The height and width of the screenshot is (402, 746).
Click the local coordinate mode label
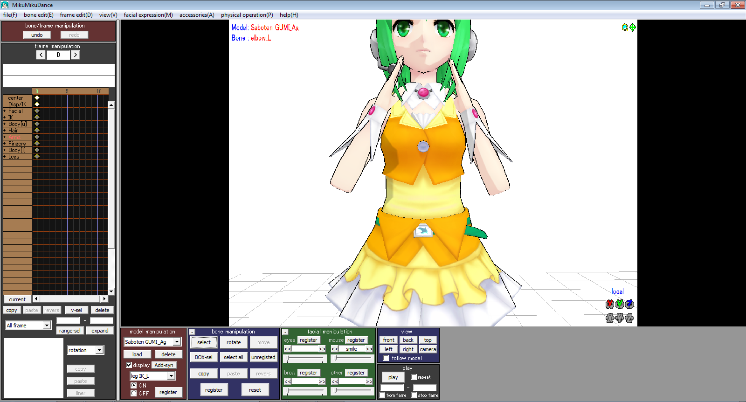[x=618, y=292]
